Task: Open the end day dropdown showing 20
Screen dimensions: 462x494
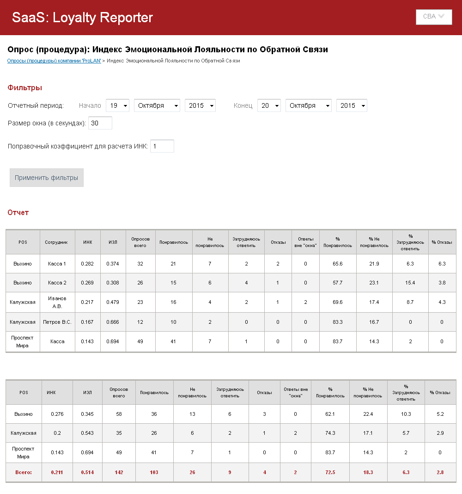Action: point(269,105)
